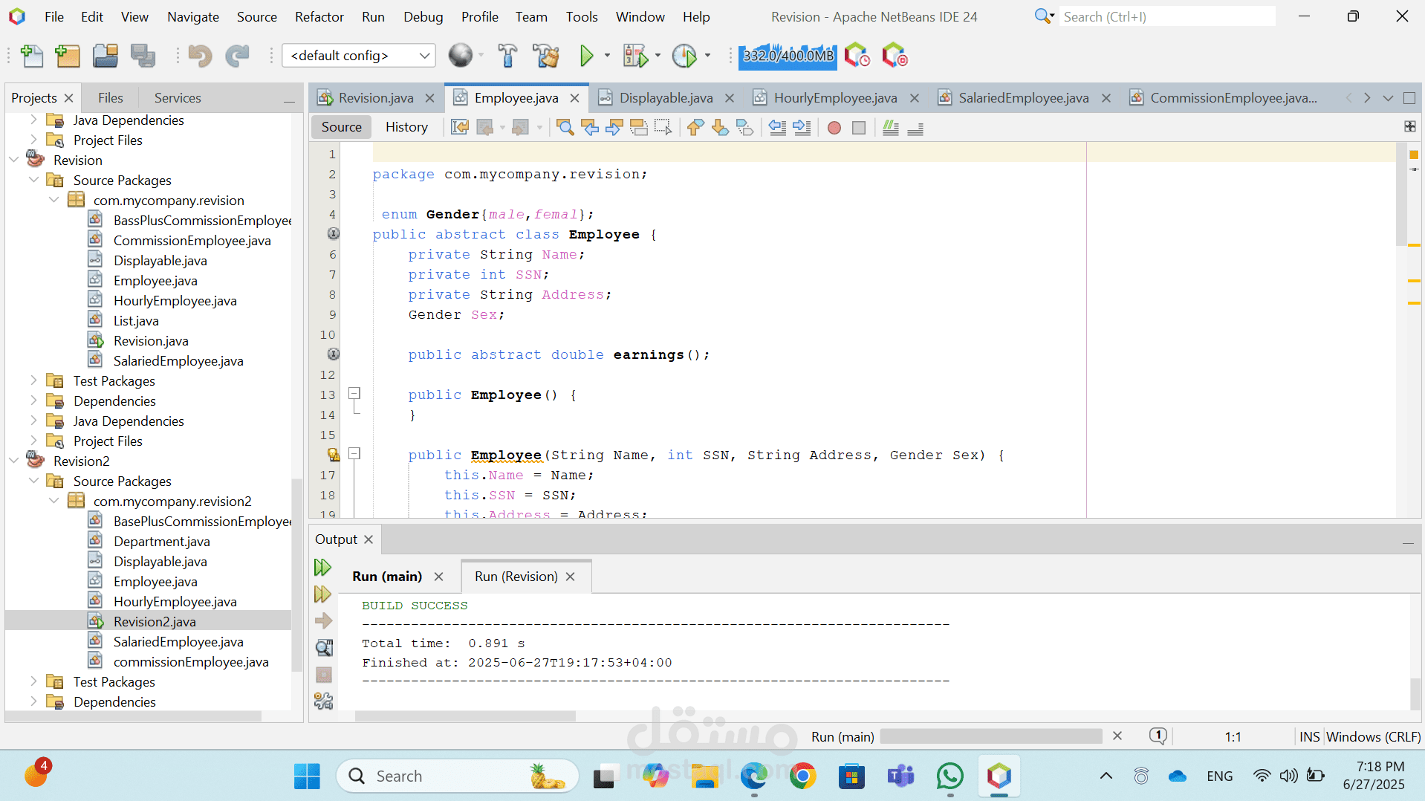Open the Debug Project dropdown arrow

[x=658, y=56]
